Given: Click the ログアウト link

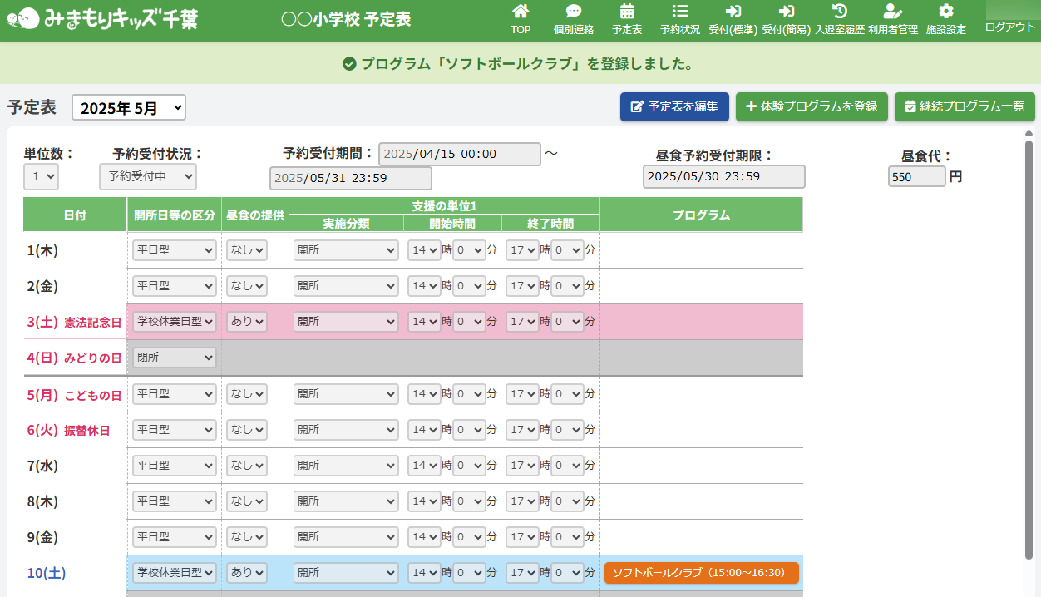Looking at the screenshot, I should pos(1010,27).
